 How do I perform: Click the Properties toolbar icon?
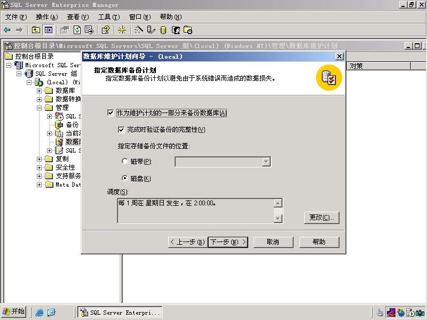pos(65,30)
